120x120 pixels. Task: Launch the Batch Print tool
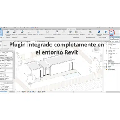(x=15, y=32)
